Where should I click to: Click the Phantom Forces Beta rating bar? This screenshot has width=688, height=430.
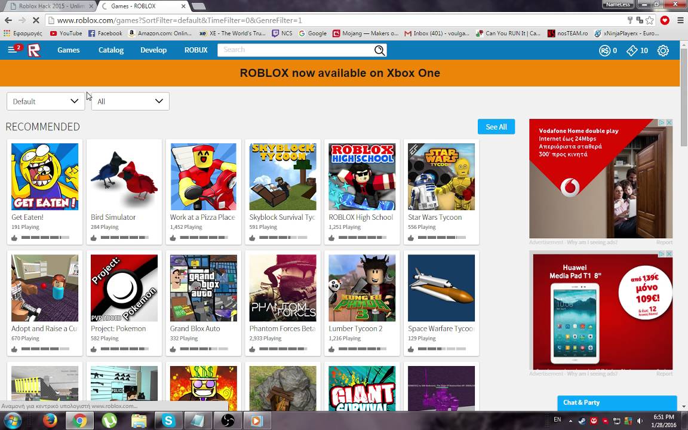(283, 349)
